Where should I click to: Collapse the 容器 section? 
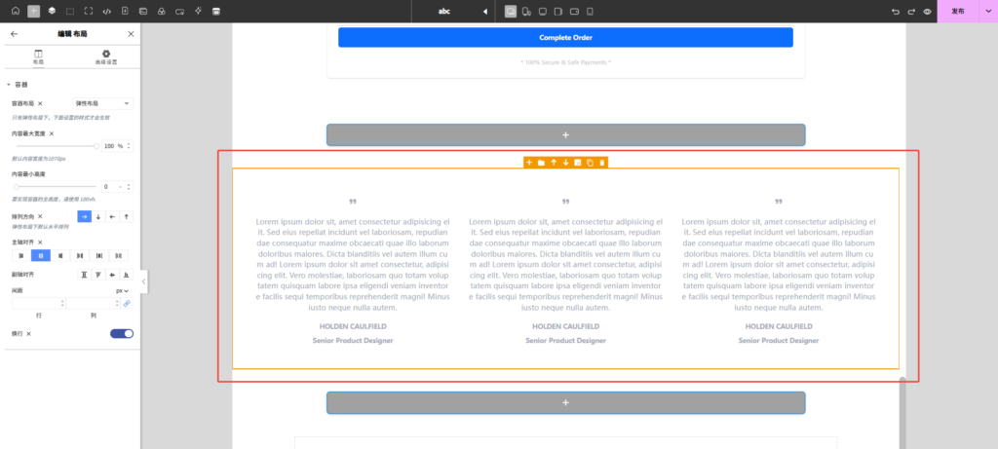coord(9,85)
